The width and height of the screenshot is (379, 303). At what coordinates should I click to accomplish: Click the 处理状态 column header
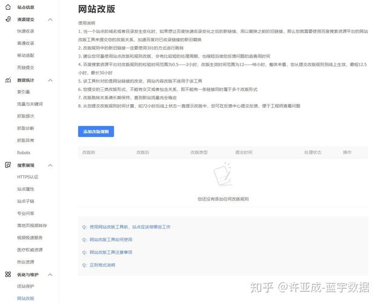tap(312, 152)
